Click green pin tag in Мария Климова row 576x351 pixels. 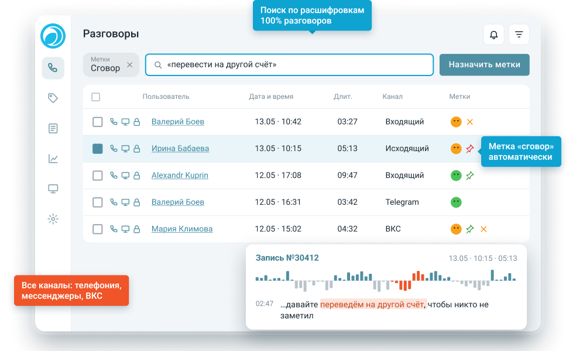click(x=470, y=229)
